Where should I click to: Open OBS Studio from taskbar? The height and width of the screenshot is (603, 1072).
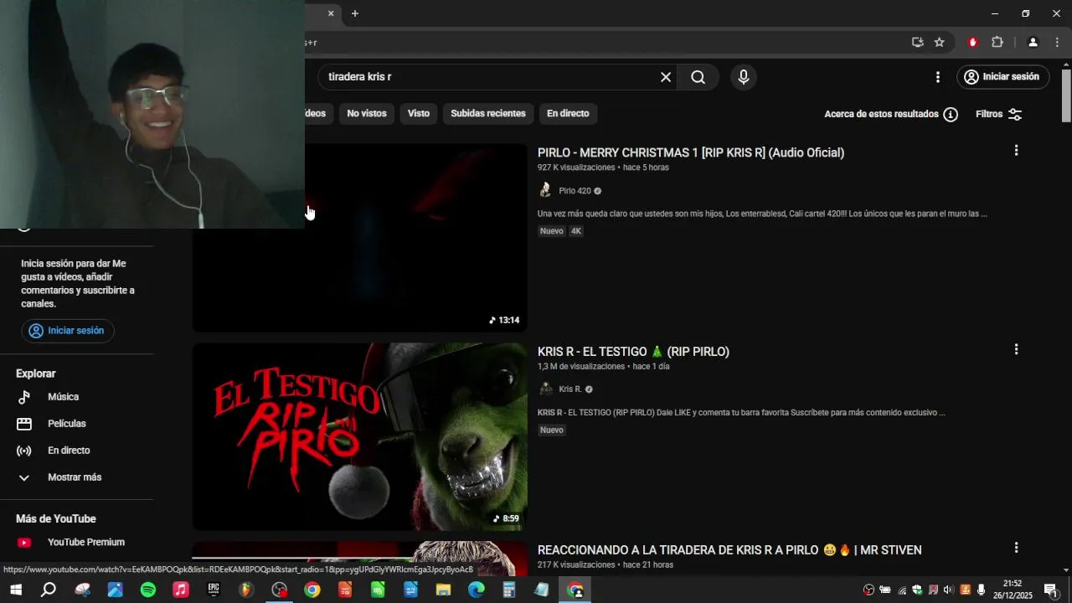tap(279, 590)
